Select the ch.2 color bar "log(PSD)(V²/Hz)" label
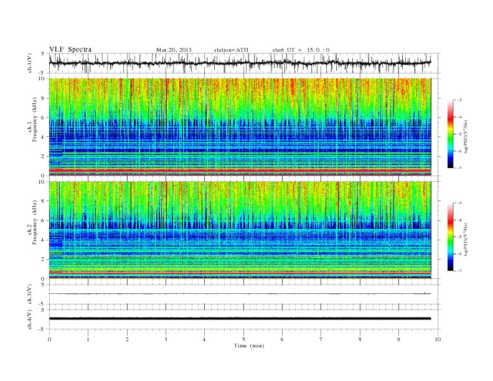 click(x=466, y=238)
